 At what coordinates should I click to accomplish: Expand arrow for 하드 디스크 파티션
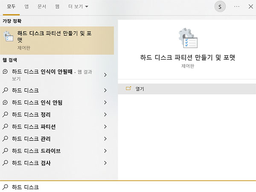[105, 127]
